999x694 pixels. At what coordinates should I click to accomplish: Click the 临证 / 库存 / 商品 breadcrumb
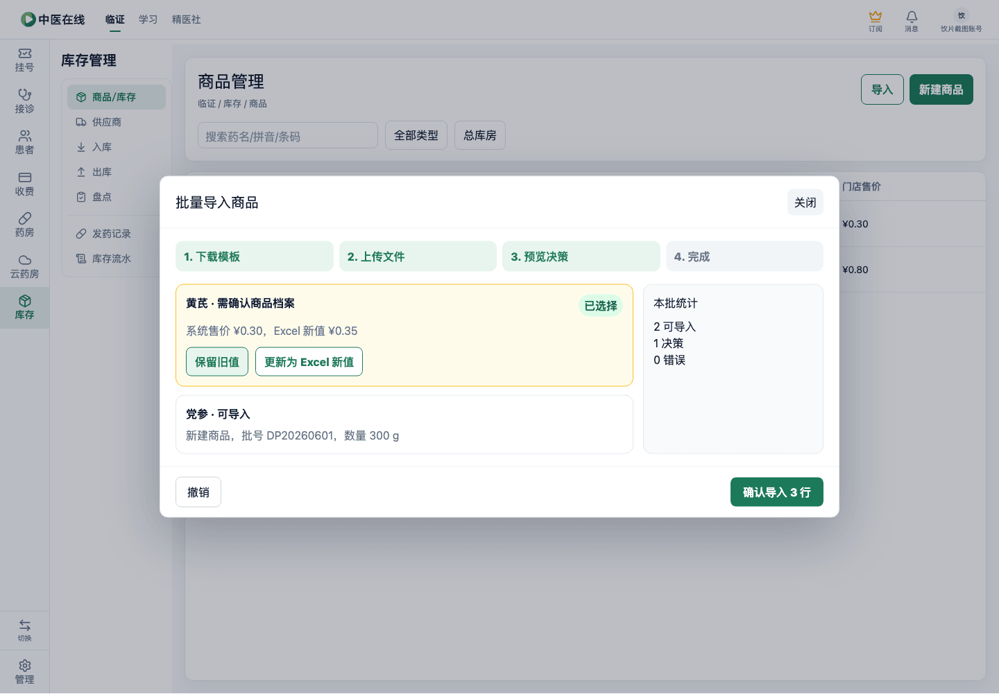(232, 103)
